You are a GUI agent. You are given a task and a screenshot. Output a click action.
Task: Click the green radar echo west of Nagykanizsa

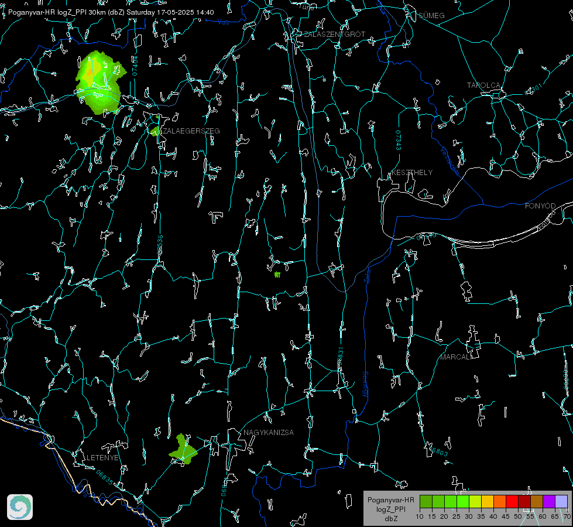tap(183, 450)
